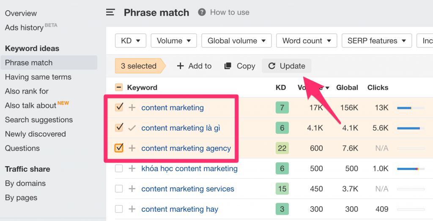The width and height of the screenshot is (433, 221).
Task: Click the hamburger menu icon
Action: [110, 13]
